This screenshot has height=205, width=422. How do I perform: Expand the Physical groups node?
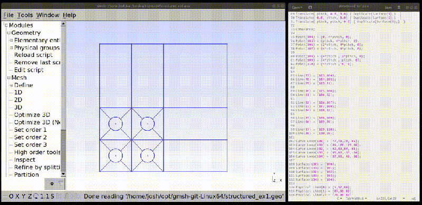(12, 48)
